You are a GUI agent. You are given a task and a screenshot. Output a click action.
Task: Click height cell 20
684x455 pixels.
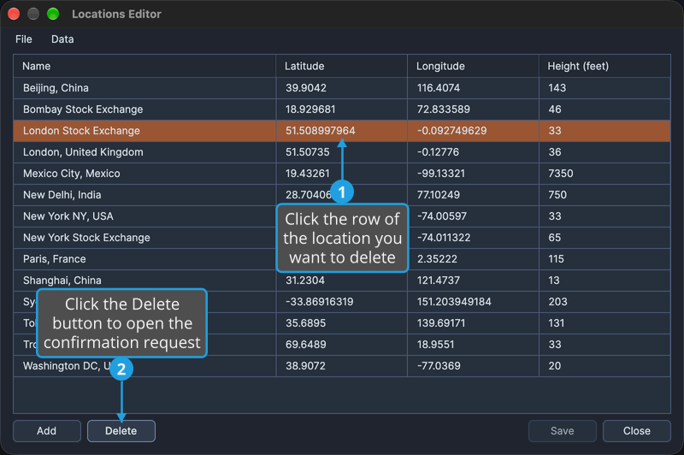(604, 366)
